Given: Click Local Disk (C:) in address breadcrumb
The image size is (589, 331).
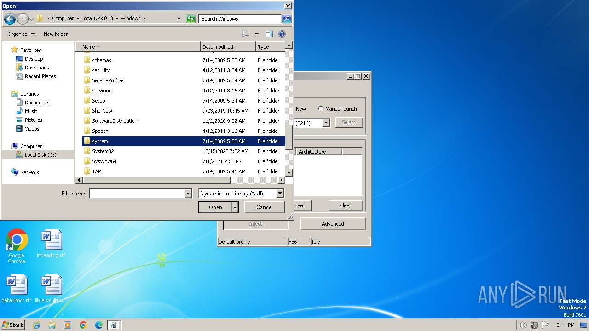Looking at the screenshot, I should click(x=97, y=19).
